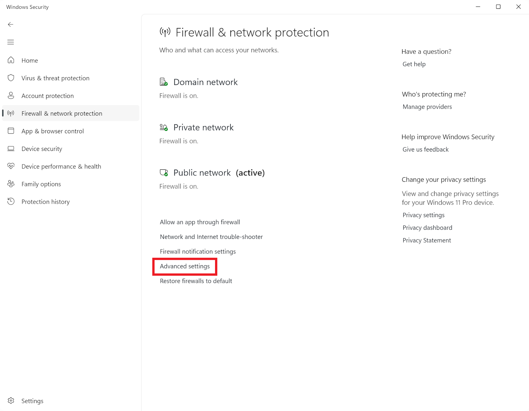Go to Device security section
Screen dimensions: 529x411
click(42, 149)
